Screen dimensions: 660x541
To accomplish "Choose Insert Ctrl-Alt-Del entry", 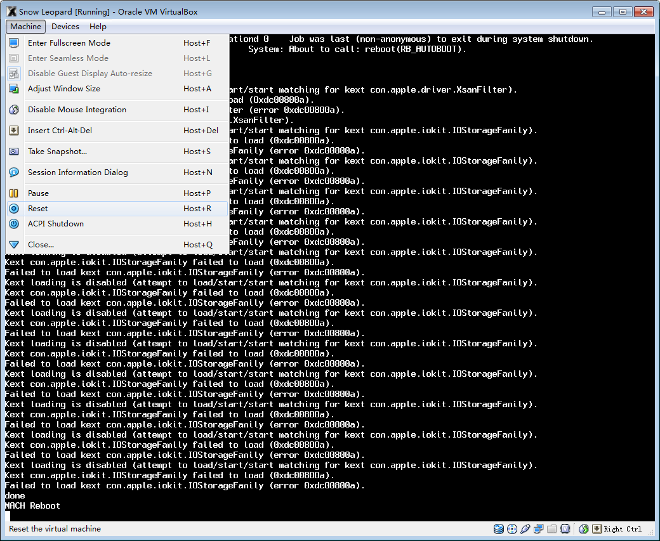I will click(x=117, y=131).
